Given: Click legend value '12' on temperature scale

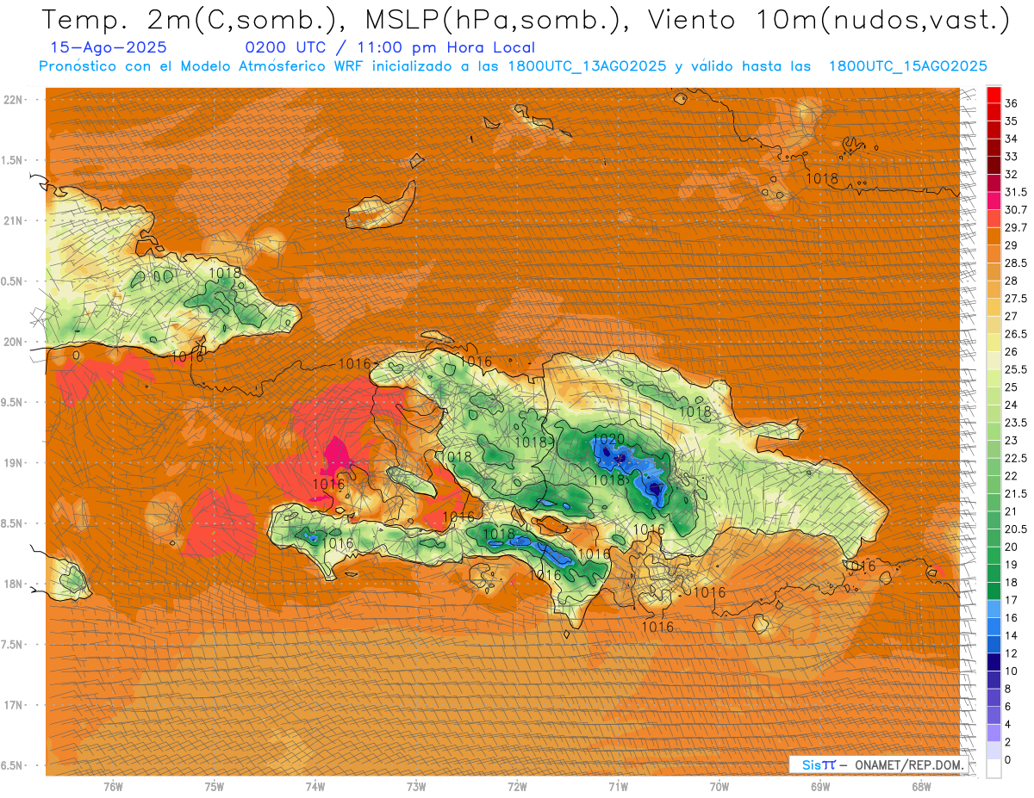Looking at the screenshot, I should tap(1012, 653).
